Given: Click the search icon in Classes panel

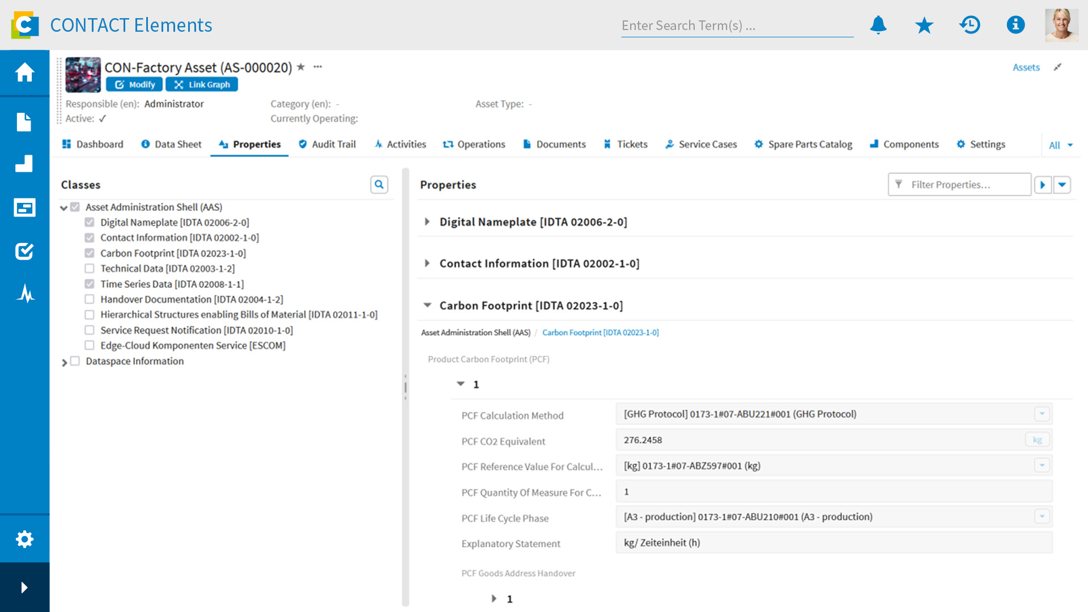Looking at the screenshot, I should click(379, 185).
